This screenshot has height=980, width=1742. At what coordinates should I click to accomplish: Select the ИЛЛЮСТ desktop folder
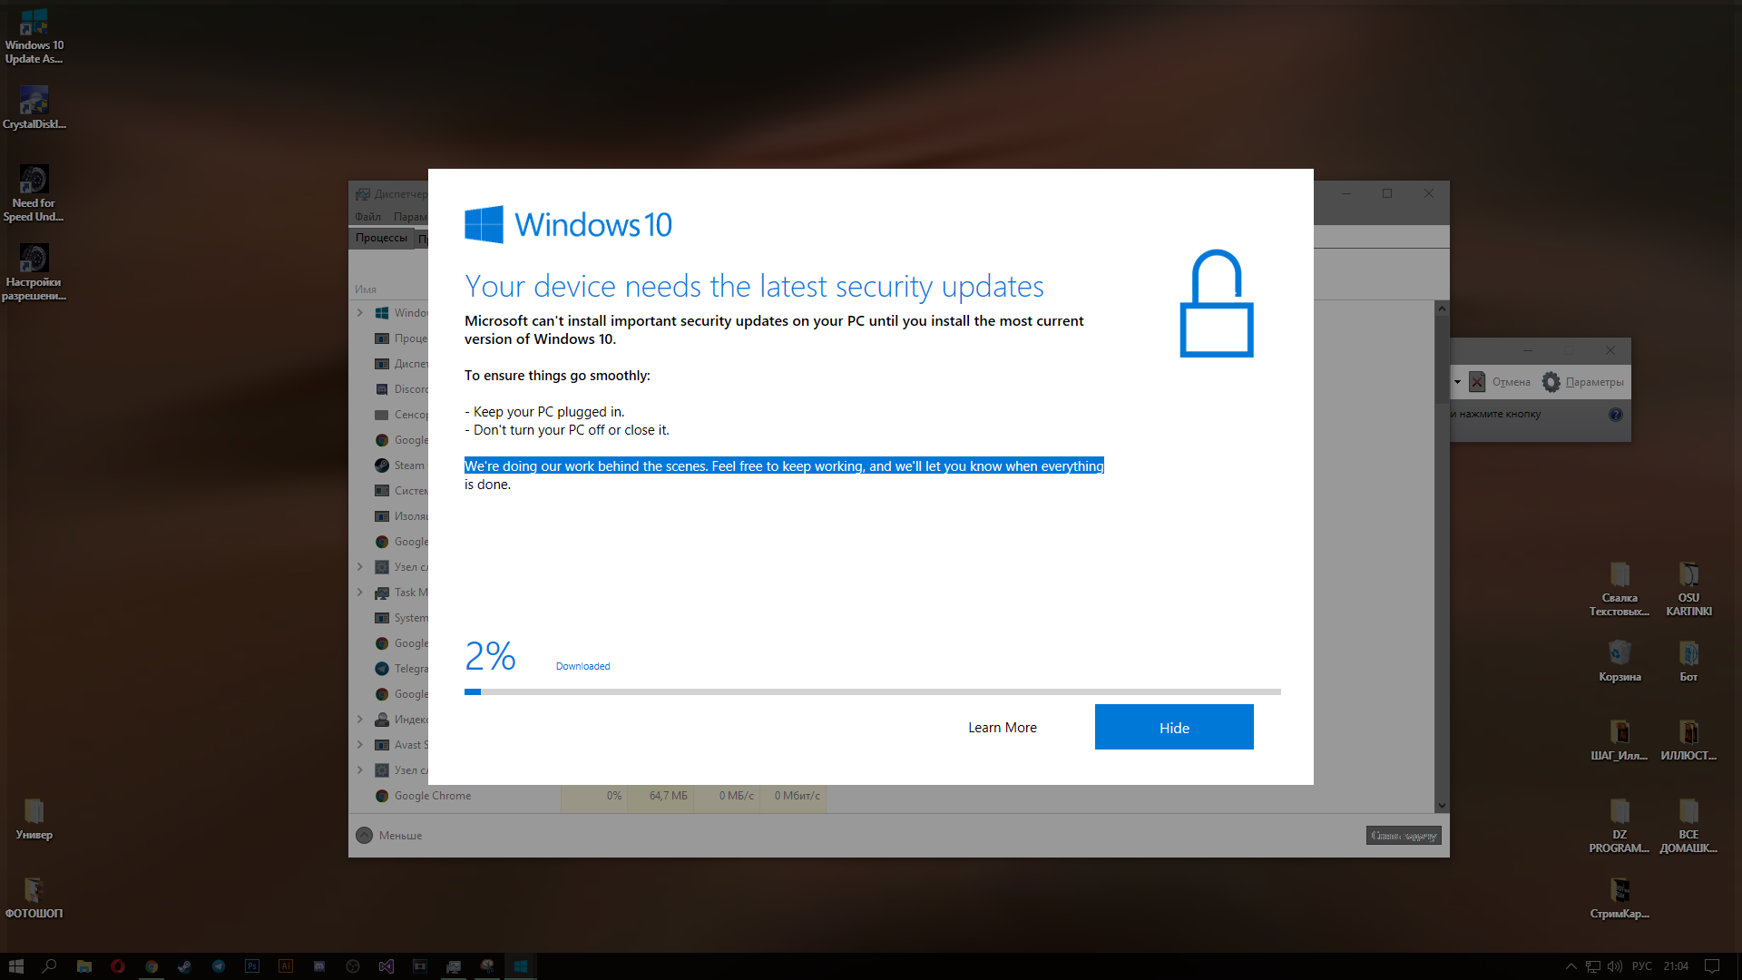pos(1688,740)
